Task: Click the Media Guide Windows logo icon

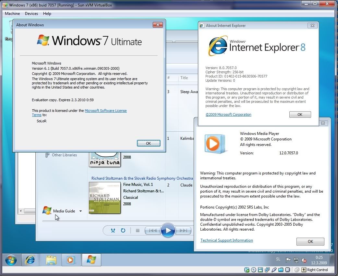Action: (x=47, y=210)
